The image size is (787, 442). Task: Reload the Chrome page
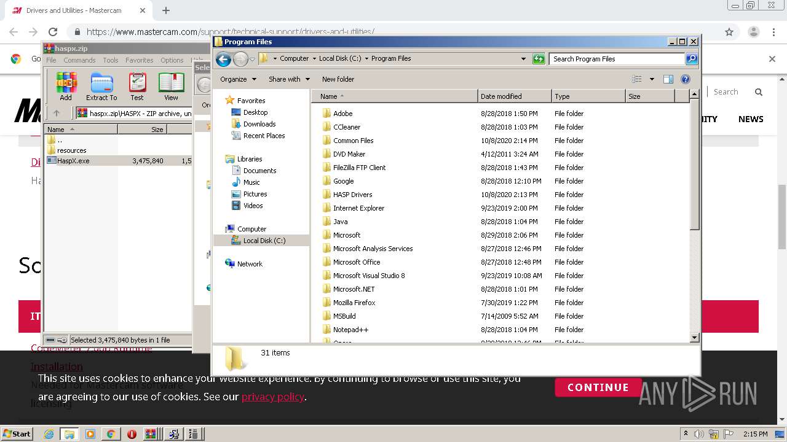[x=53, y=32]
